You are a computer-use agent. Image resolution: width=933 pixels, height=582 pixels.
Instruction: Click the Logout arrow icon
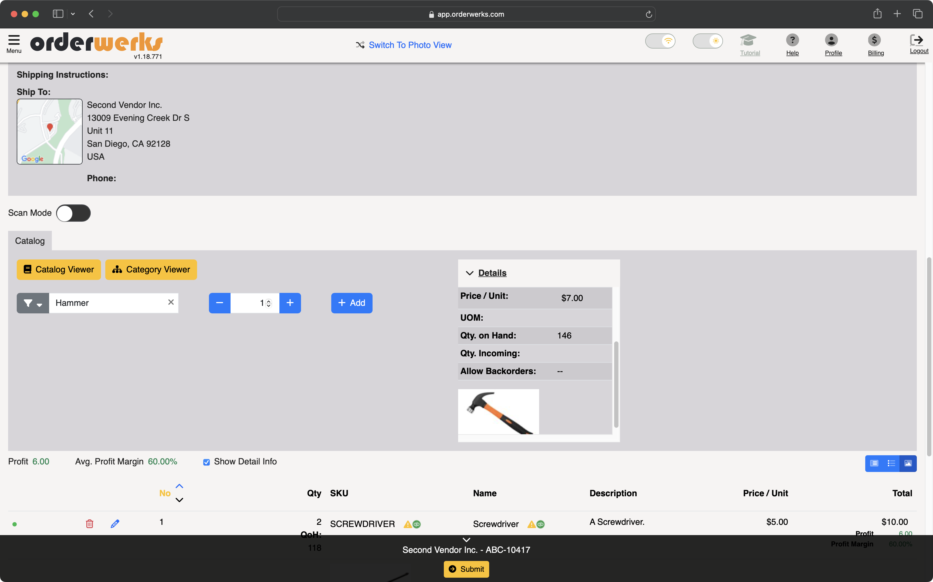917,40
